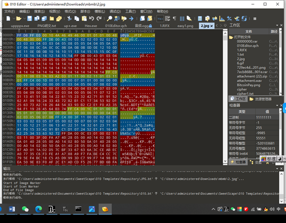Click the Copy icon in toolbar
Image resolution: width=286 pixels, height=223 pixels.
coord(77,19)
